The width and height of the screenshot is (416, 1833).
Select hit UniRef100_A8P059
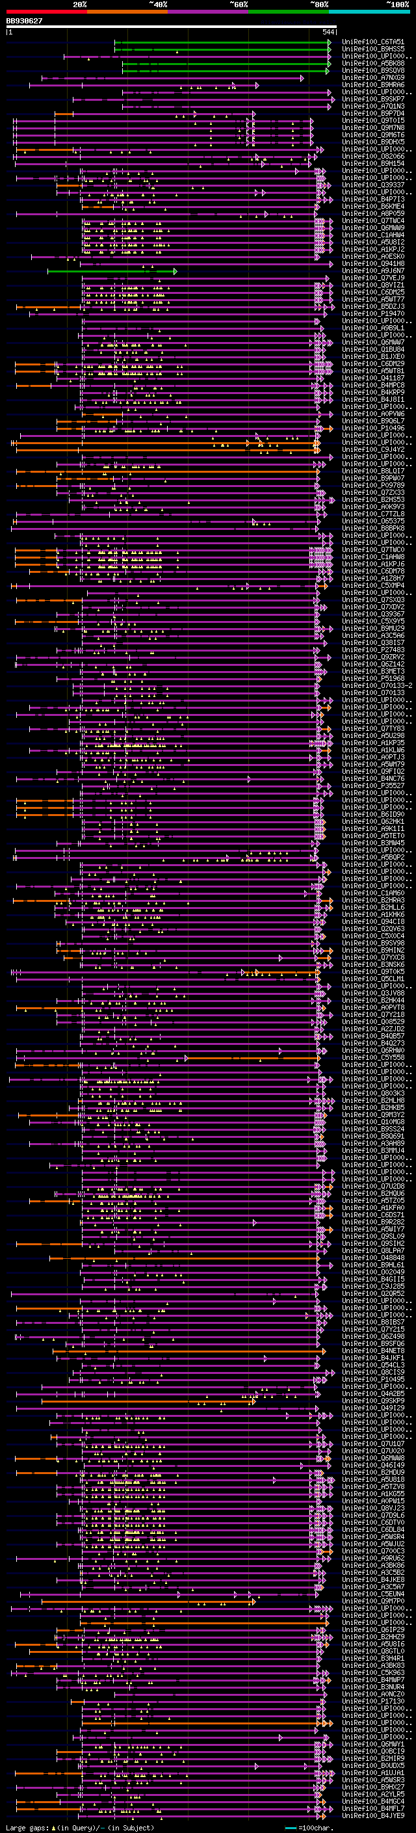373,214
